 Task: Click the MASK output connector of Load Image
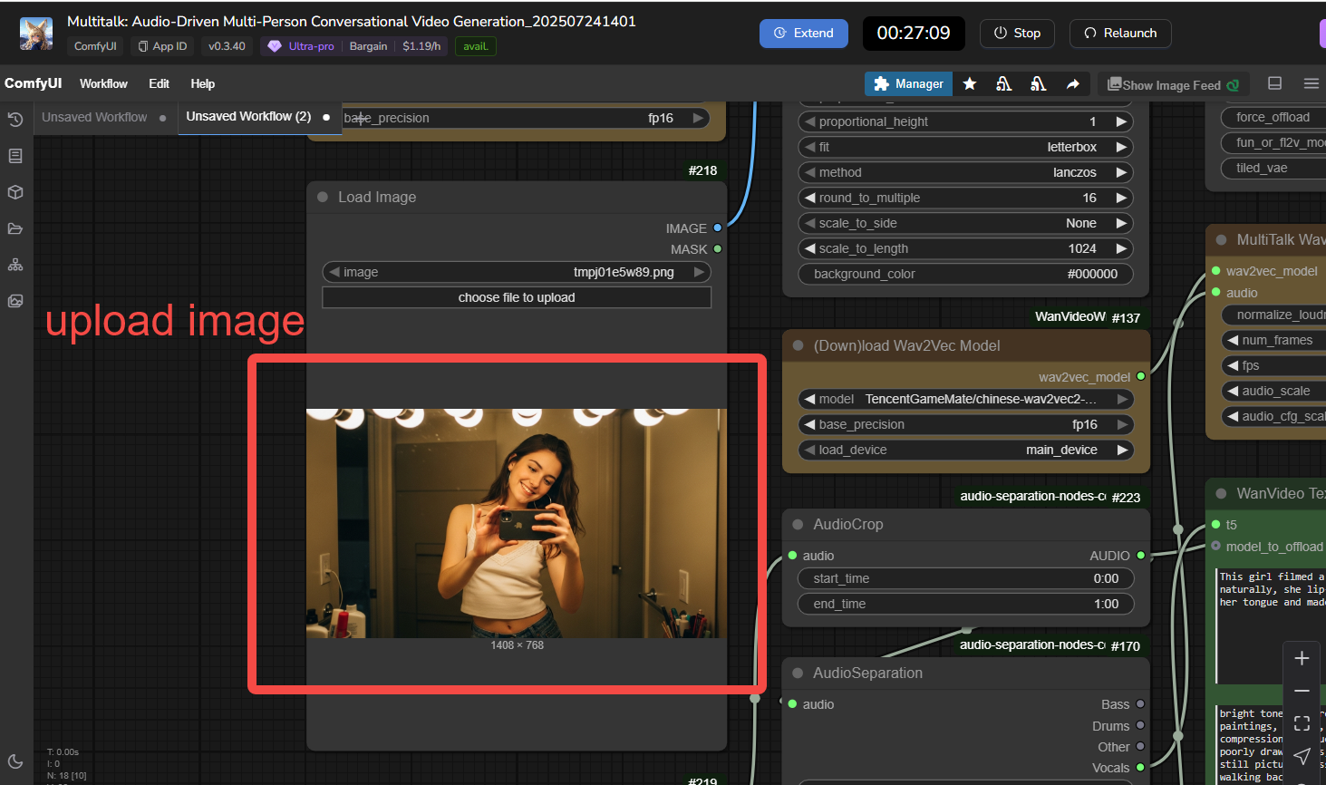[x=718, y=249]
